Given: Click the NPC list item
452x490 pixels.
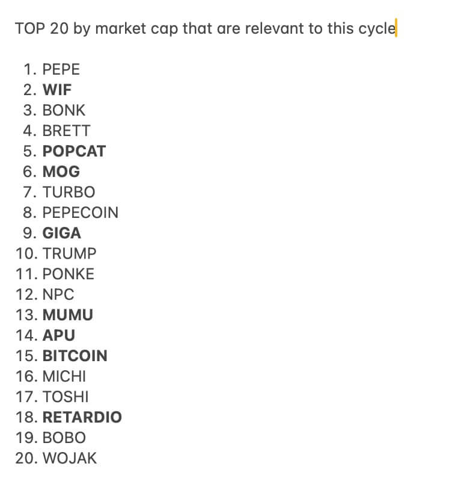Looking at the screenshot, I should (x=58, y=294).
